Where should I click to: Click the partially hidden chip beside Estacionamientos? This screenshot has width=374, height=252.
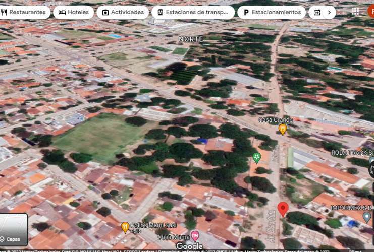coord(316,12)
